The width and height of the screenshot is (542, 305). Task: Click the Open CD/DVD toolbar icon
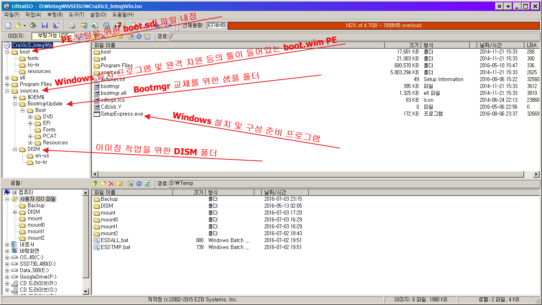33,26
